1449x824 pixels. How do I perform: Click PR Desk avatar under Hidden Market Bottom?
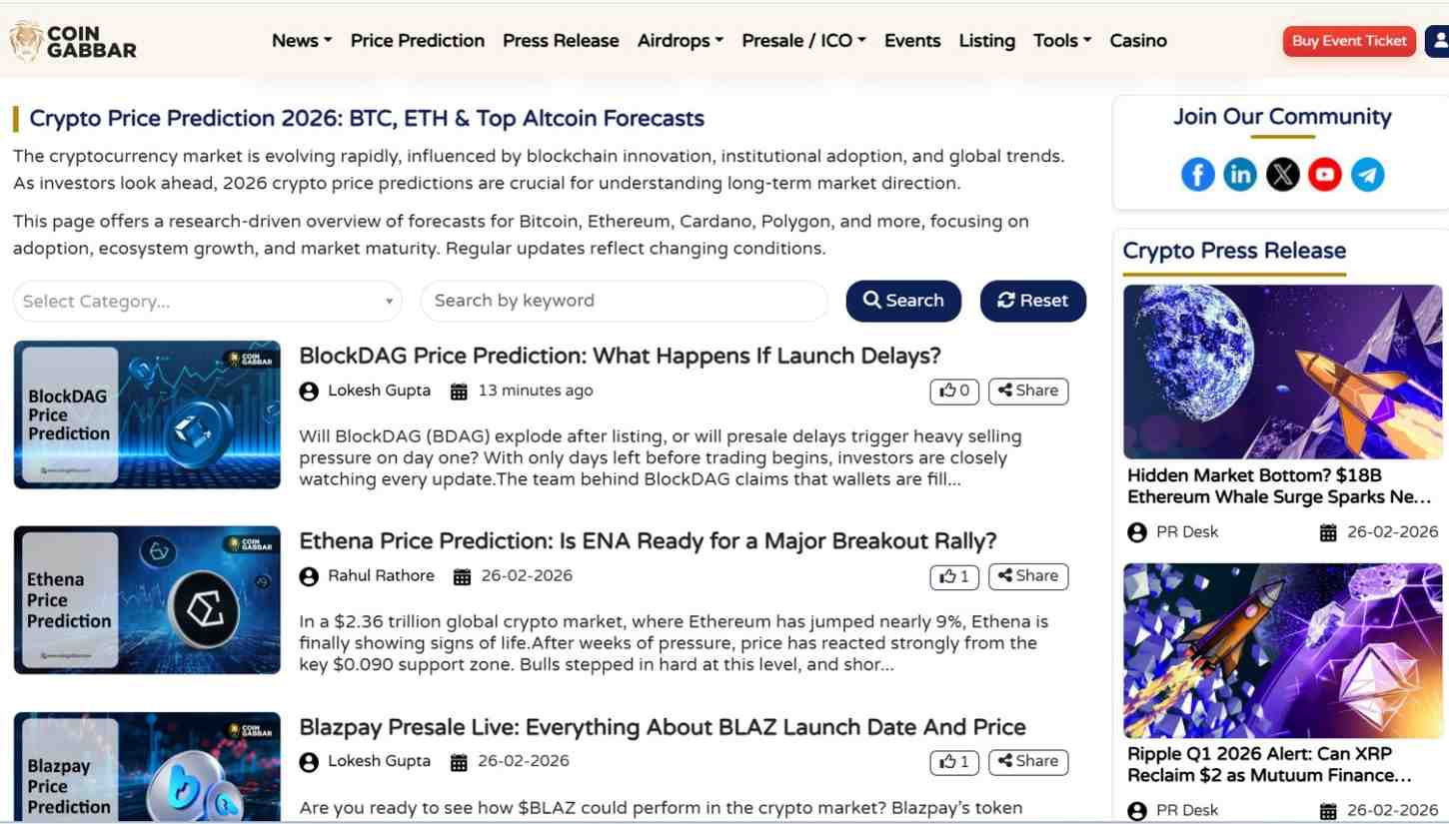coord(1137,532)
